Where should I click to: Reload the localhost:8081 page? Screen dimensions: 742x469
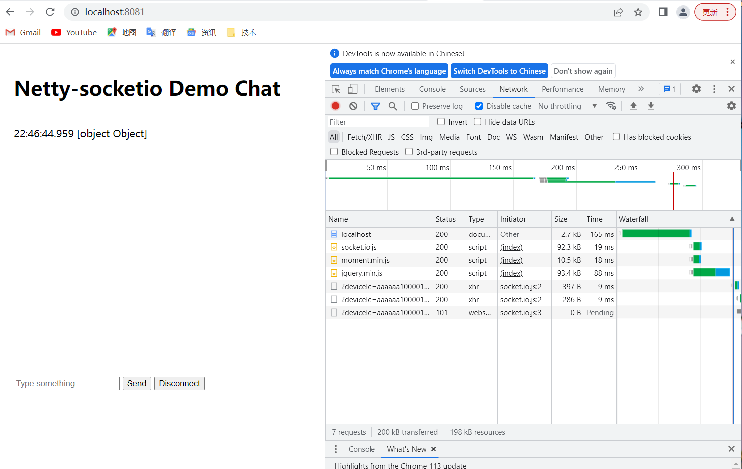click(x=50, y=12)
